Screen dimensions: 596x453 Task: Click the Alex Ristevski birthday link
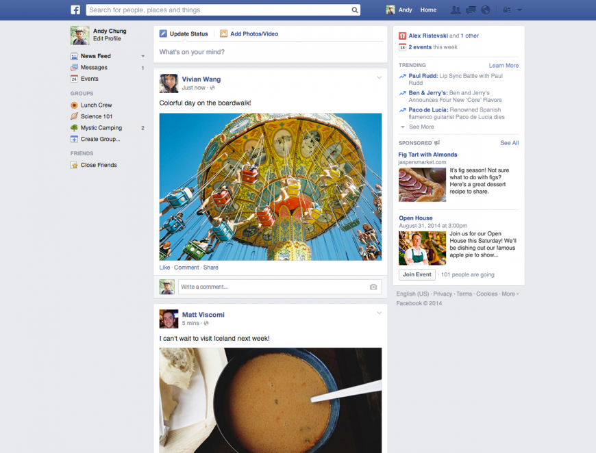(428, 36)
